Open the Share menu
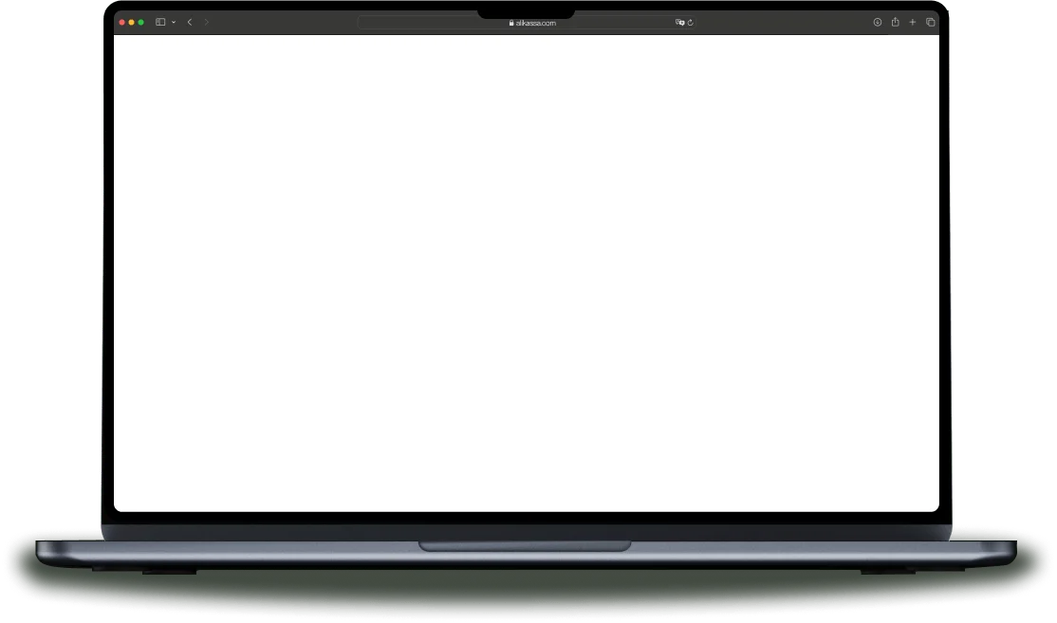This screenshot has height=623, width=1057. click(x=895, y=22)
